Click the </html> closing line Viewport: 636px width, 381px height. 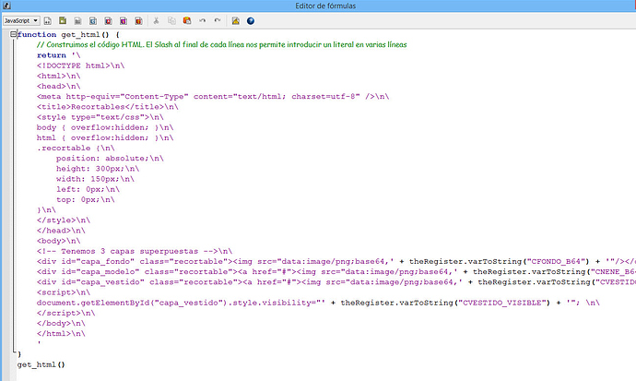pos(61,334)
